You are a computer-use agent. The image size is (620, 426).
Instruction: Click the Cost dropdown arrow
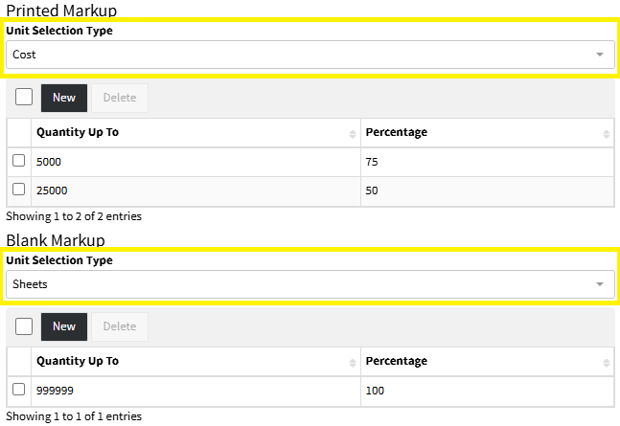[600, 55]
